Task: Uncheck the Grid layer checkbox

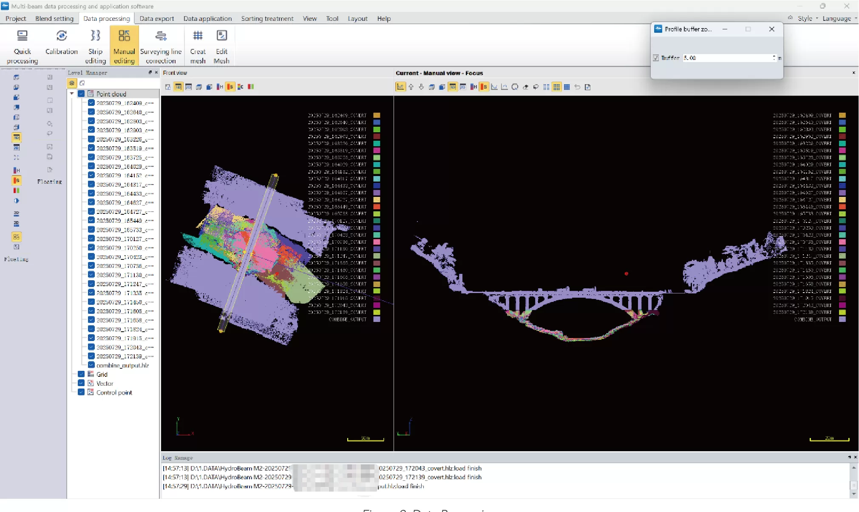Action: click(x=81, y=374)
